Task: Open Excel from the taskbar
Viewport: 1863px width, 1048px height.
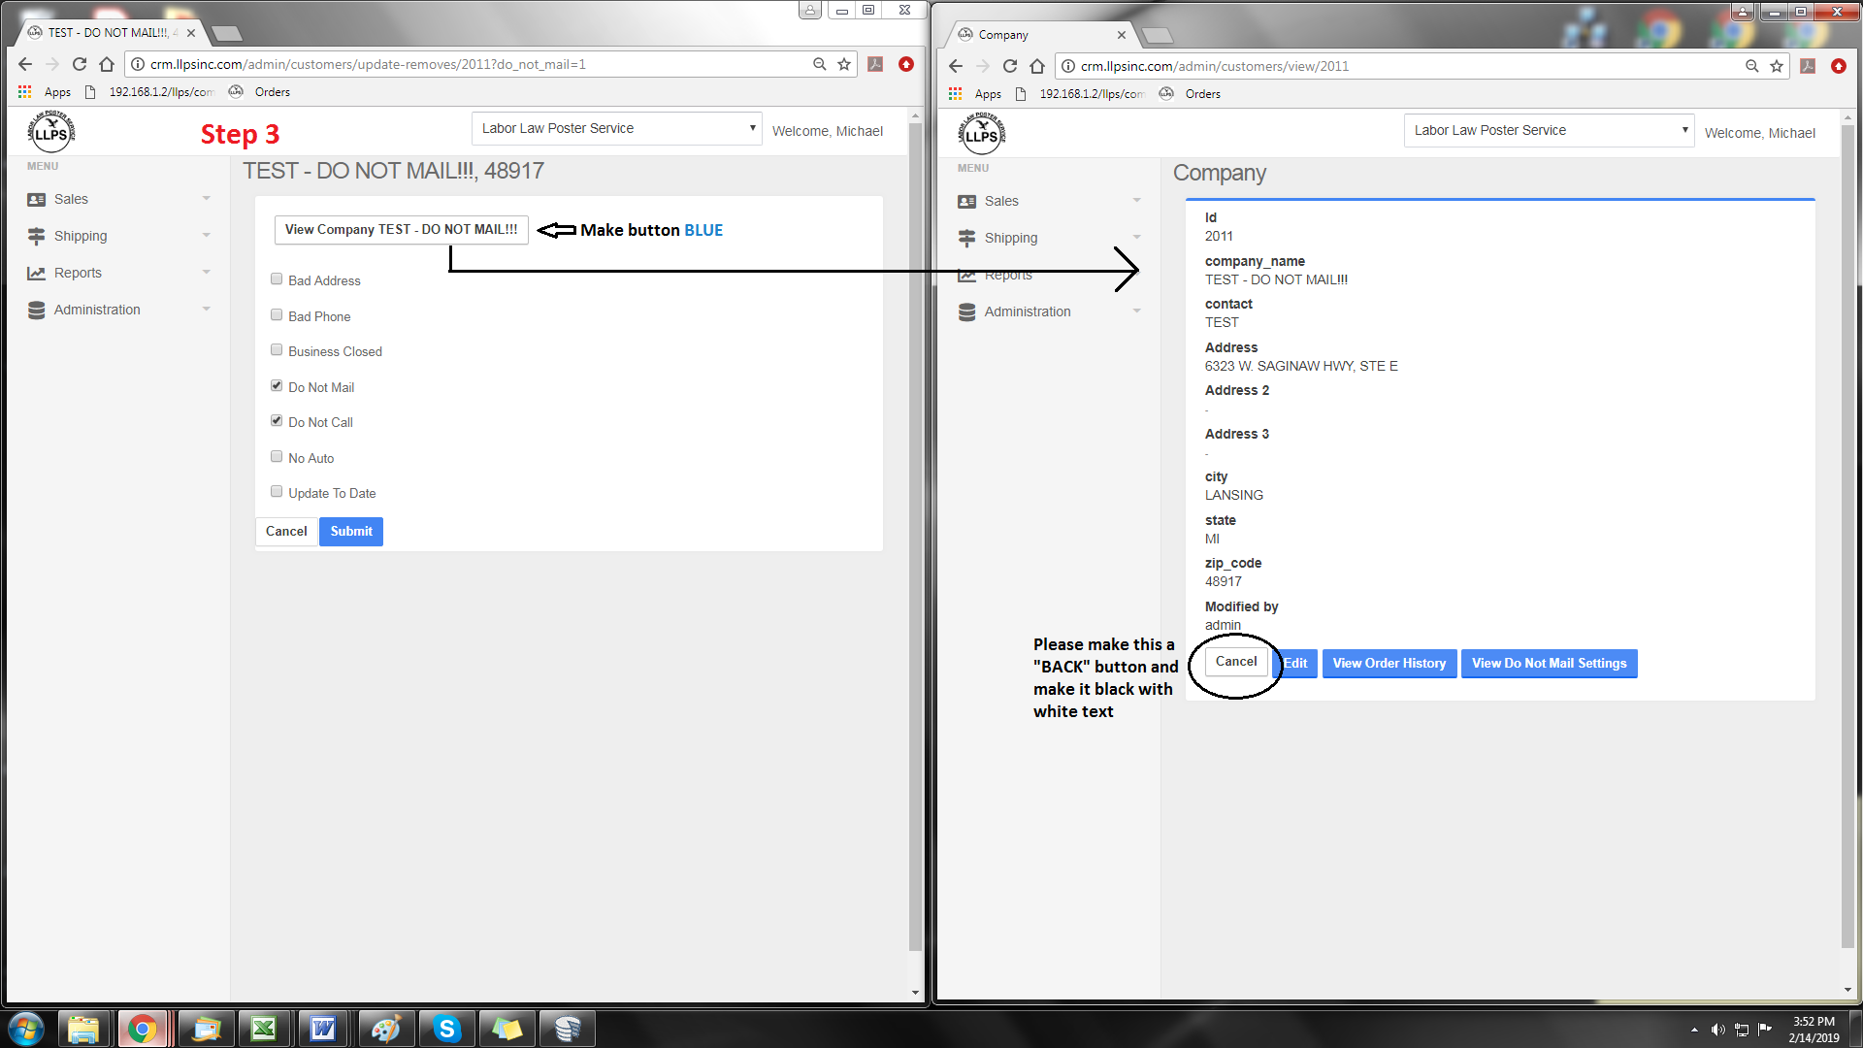Action: tap(264, 1029)
